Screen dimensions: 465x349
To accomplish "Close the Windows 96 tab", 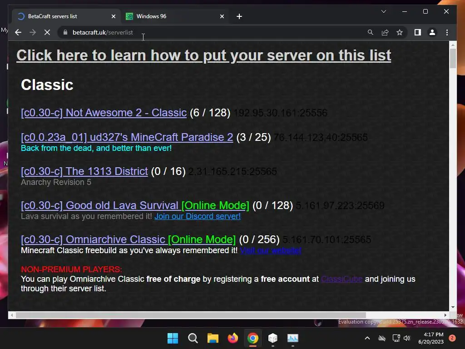I will click(x=222, y=16).
